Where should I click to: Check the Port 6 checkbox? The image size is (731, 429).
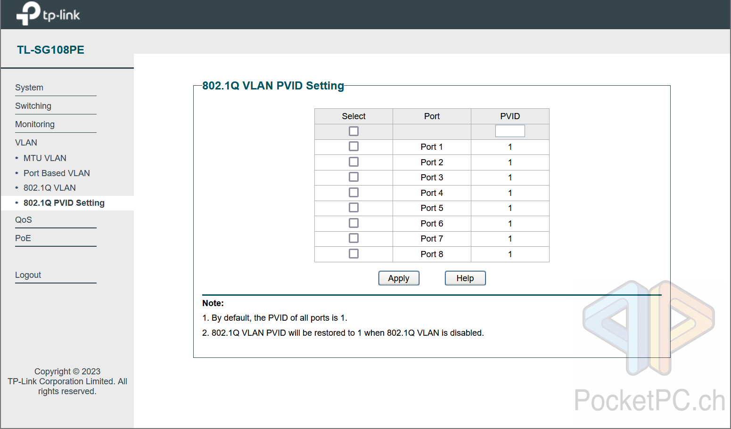click(353, 223)
